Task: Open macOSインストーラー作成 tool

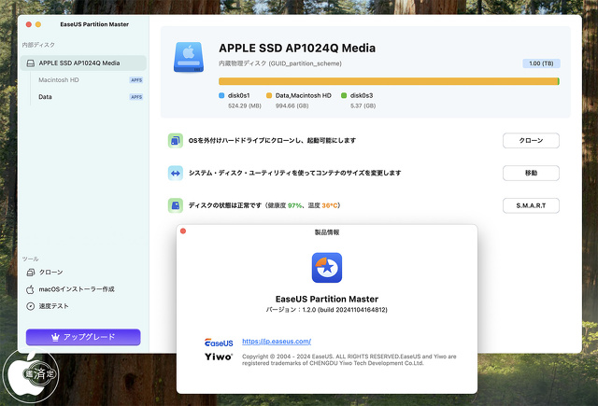Action: tap(77, 289)
